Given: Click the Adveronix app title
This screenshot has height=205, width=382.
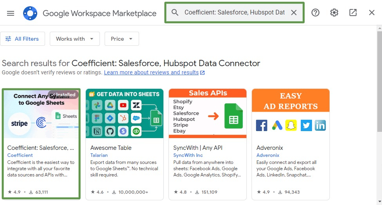Looking at the screenshot, I should point(270,148).
